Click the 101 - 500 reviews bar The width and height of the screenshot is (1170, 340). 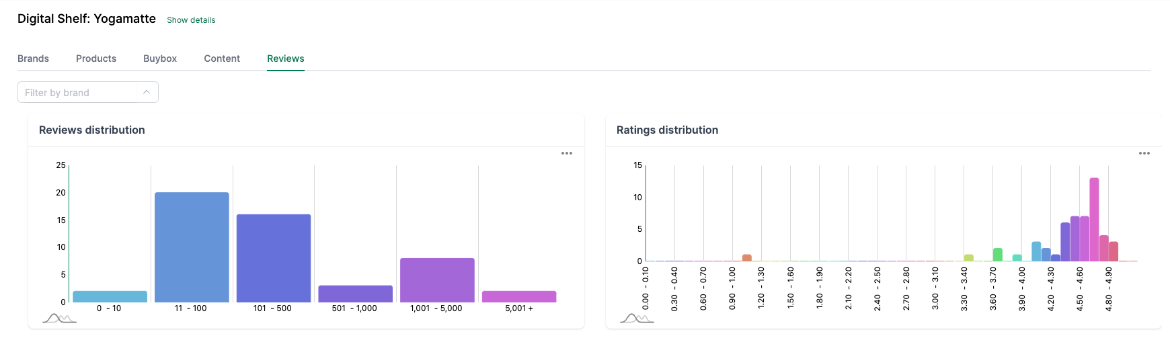pyautogui.click(x=274, y=258)
